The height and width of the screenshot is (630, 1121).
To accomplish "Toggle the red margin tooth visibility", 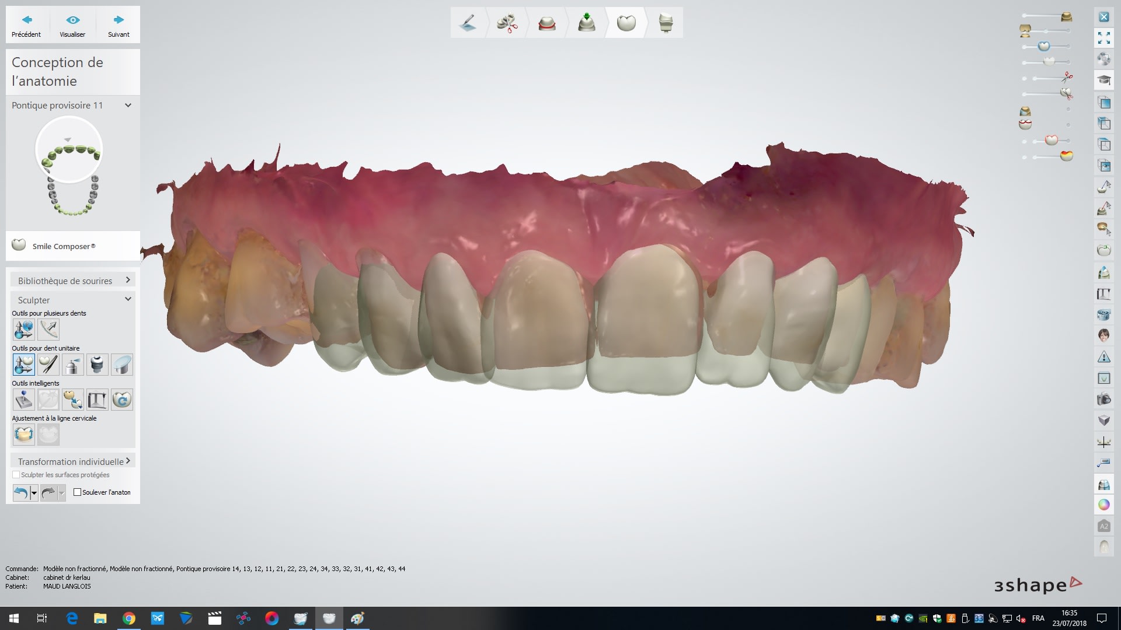I will click(1051, 140).
